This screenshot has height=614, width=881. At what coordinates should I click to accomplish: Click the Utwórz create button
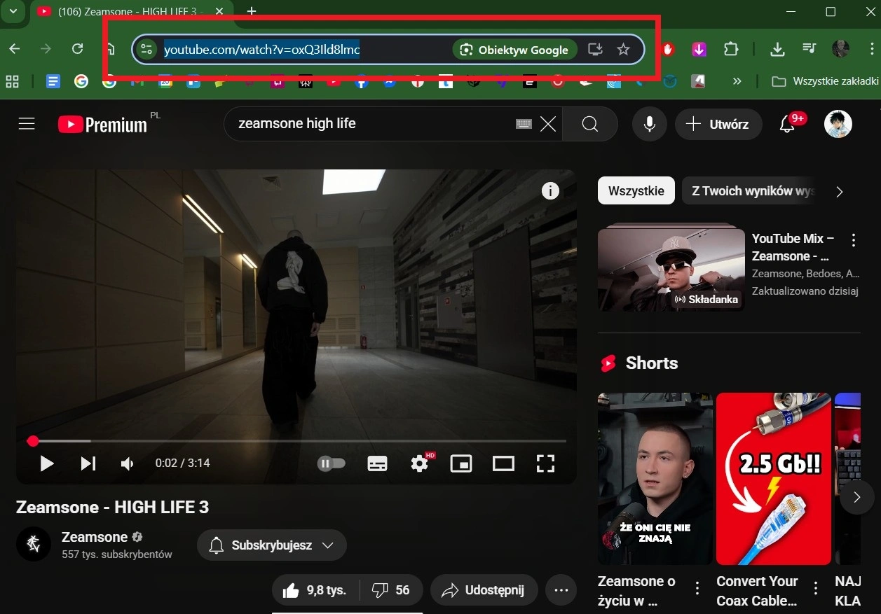[718, 124]
